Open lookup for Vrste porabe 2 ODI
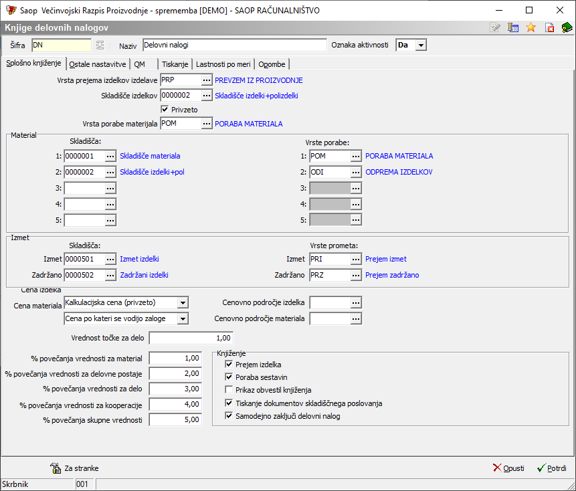This screenshot has width=576, height=491. (356, 172)
